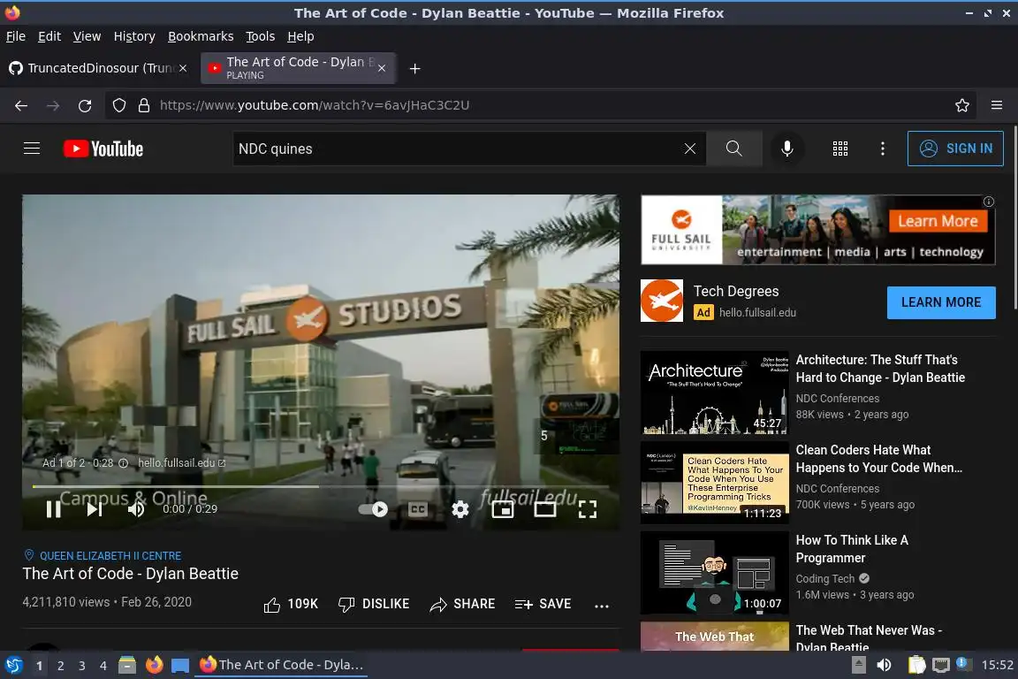Toggle the autoplay switch in player
Screen dimensions: 1018x679
[x=373, y=509]
